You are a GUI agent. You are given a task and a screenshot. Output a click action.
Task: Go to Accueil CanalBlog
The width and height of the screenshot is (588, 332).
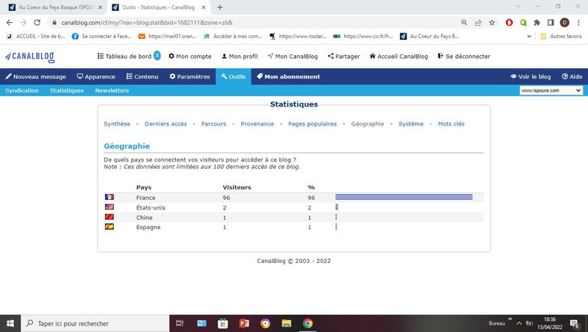coord(398,57)
